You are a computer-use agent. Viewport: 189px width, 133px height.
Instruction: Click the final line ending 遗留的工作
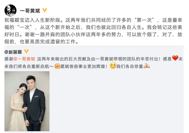coord(42,42)
